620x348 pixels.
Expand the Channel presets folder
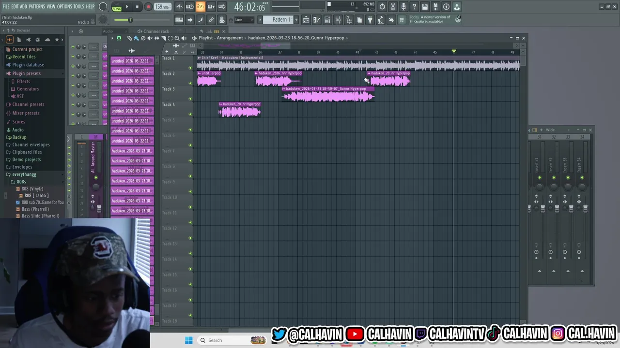tap(28, 104)
